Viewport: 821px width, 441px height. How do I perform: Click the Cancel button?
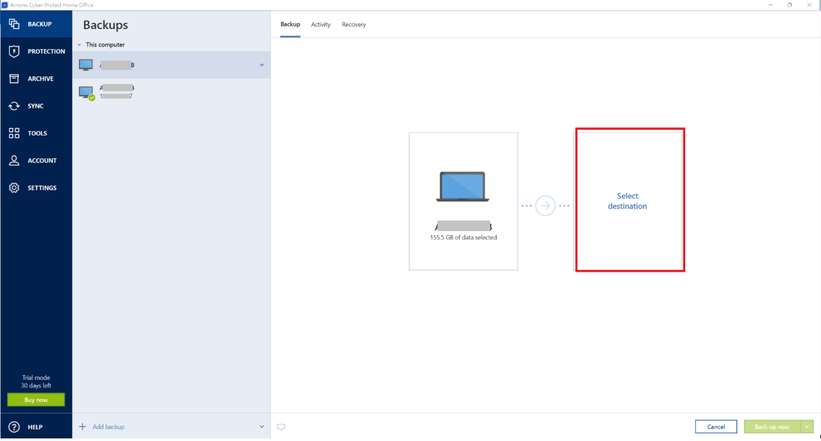716,427
